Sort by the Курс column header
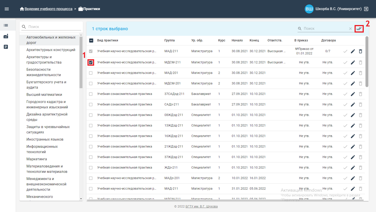Image resolution: width=376 pixels, height=212 pixels. tap(222, 40)
